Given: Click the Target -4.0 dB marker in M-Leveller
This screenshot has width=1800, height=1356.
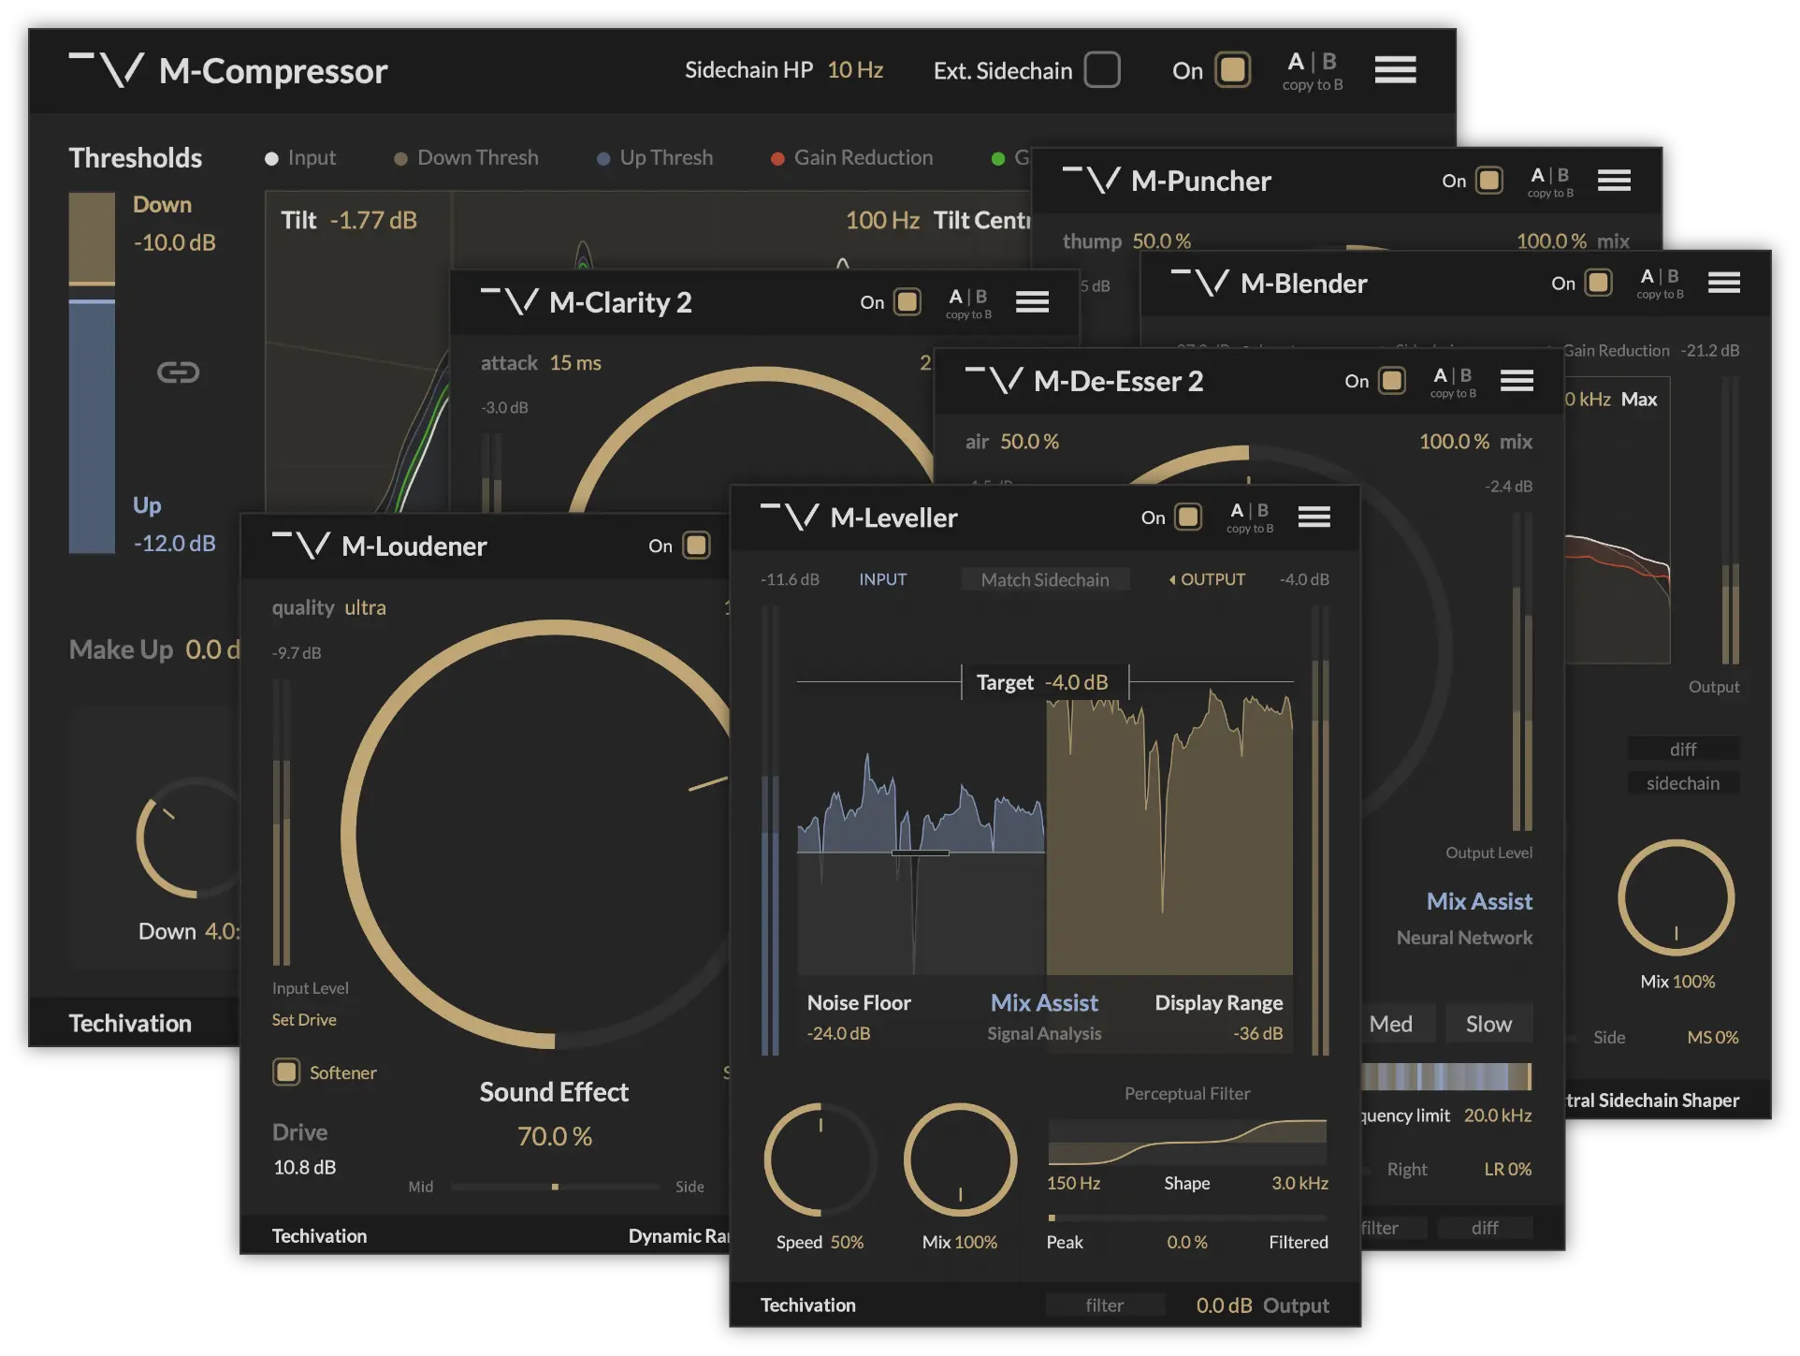Looking at the screenshot, I should tap(1045, 682).
